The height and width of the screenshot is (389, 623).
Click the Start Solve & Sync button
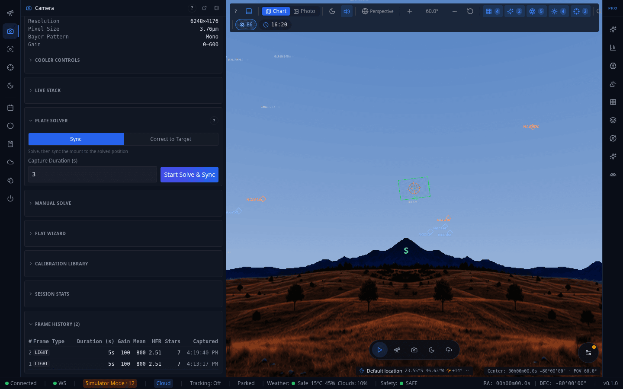[189, 175]
